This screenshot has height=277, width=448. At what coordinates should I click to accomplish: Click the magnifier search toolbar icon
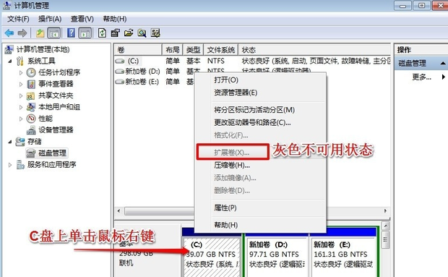coord(142,33)
